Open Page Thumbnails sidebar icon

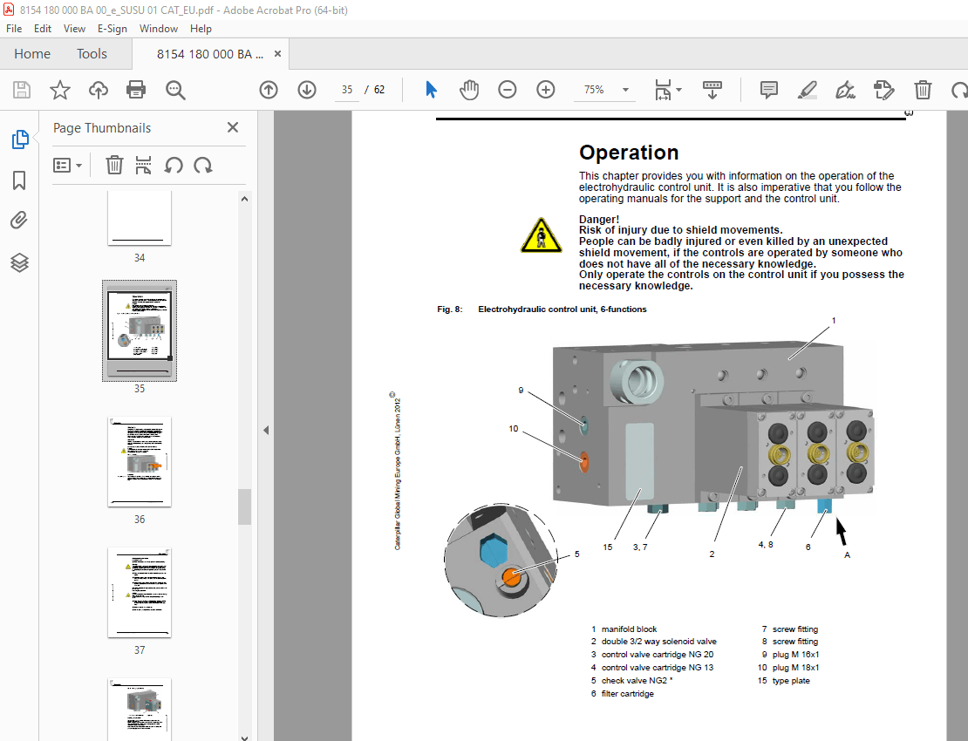(20, 139)
